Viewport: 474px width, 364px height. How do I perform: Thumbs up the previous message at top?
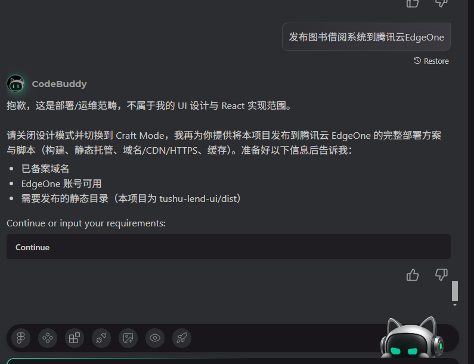413,4
